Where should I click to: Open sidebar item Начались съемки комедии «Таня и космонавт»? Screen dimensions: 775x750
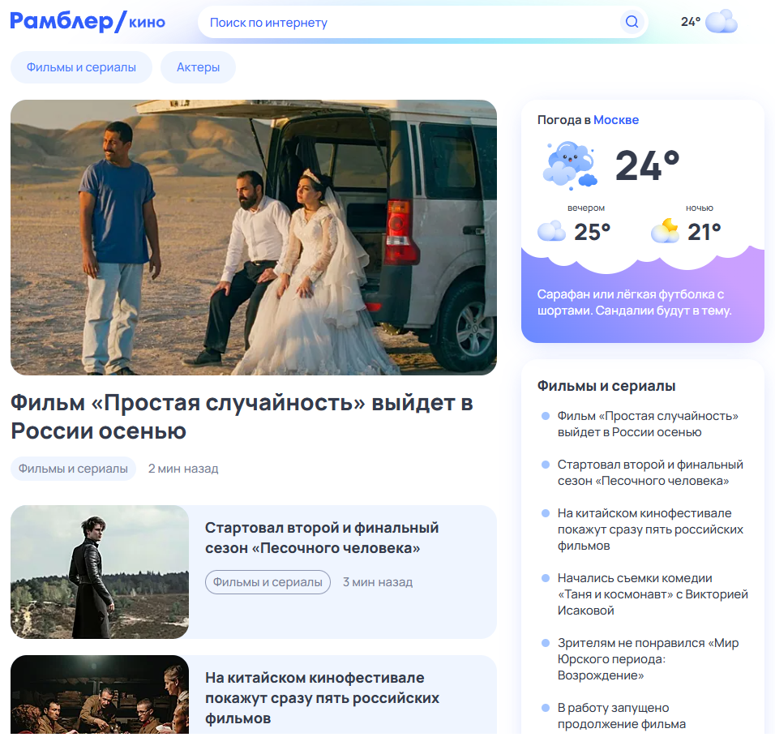coord(653,594)
